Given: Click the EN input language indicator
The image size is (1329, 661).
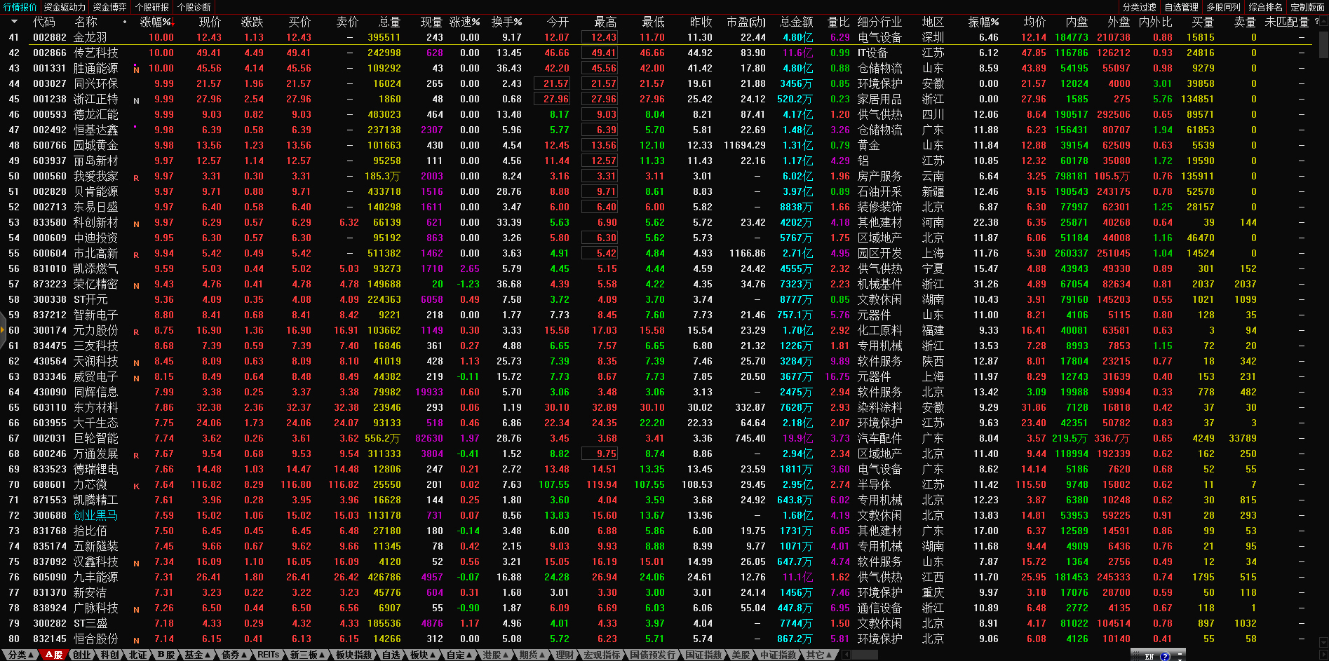Looking at the screenshot, I should [1149, 656].
